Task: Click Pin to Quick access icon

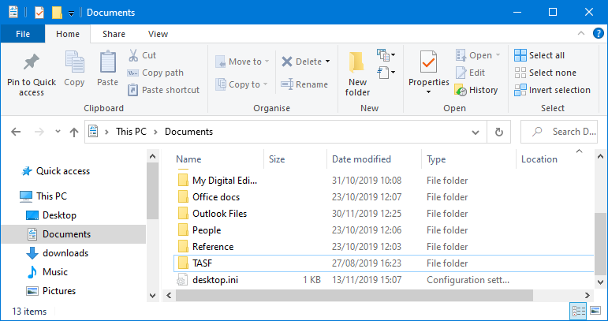Action: pyautogui.click(x=32, y=62)
